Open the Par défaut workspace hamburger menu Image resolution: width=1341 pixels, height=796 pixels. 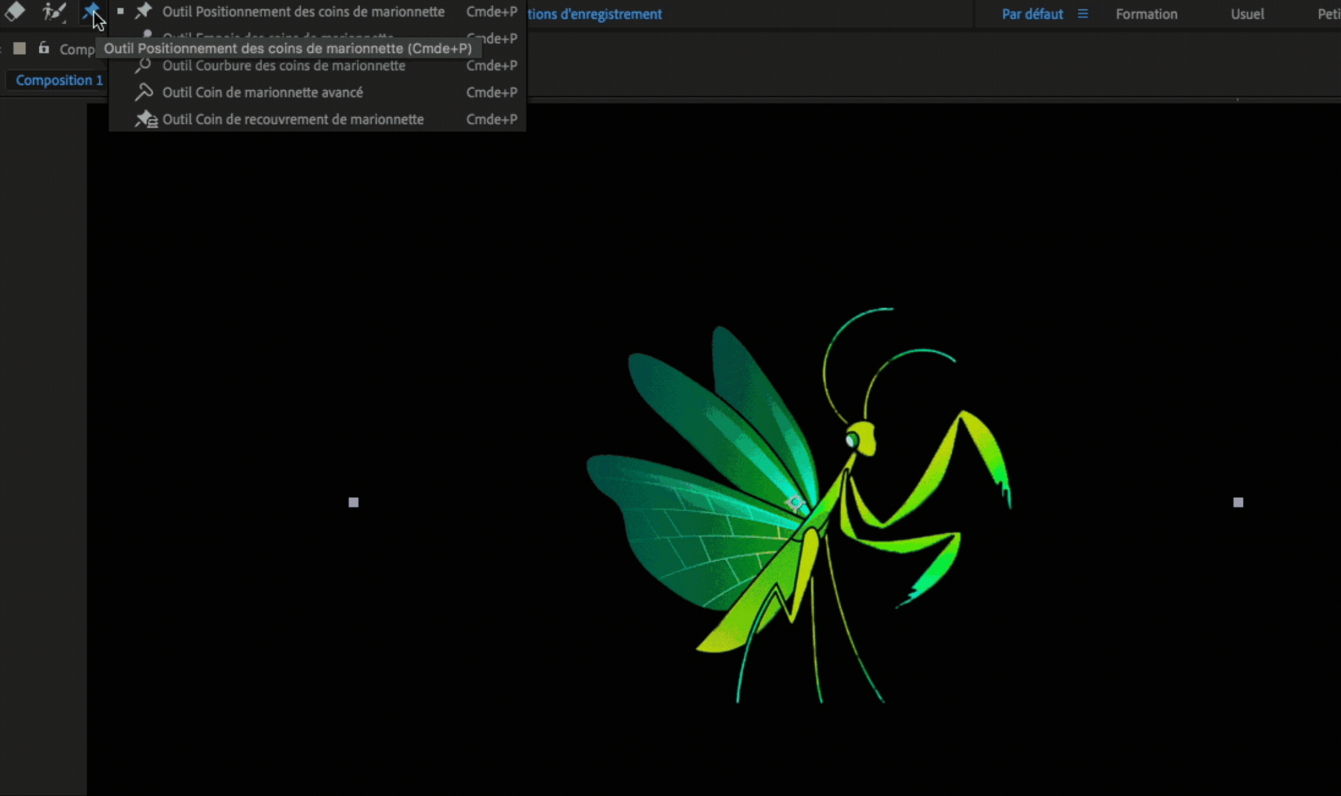tap(1083, 14)
